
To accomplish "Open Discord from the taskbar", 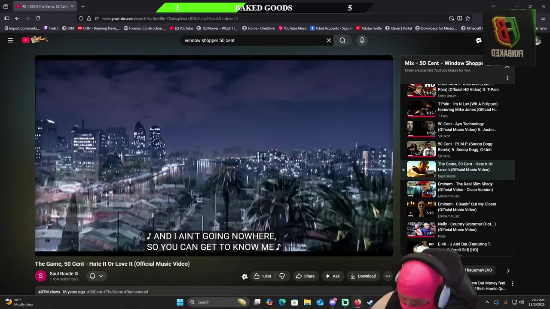I will 333,302.
